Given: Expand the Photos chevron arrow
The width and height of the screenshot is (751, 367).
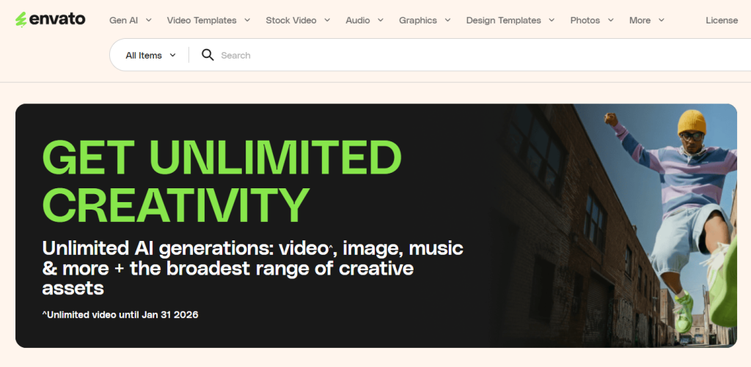Looking at the screenshot, I should (611, 20).
